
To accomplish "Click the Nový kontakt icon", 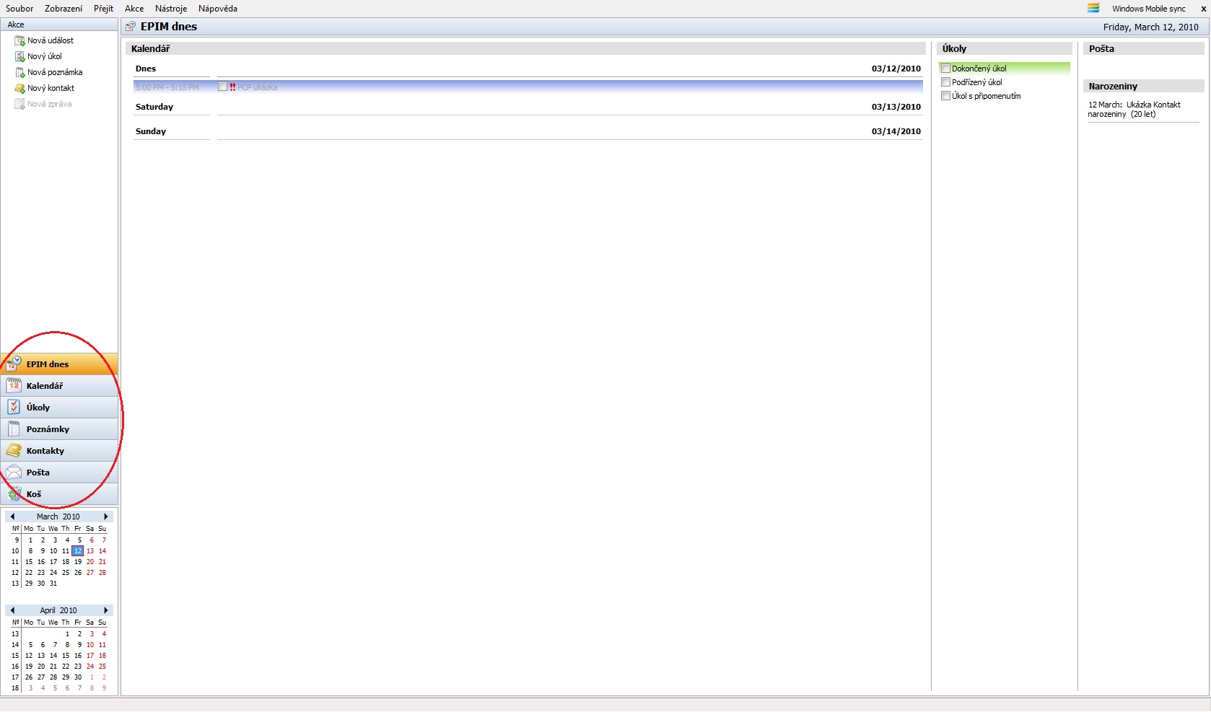I will pyautogui.click(x=20, y=88).
